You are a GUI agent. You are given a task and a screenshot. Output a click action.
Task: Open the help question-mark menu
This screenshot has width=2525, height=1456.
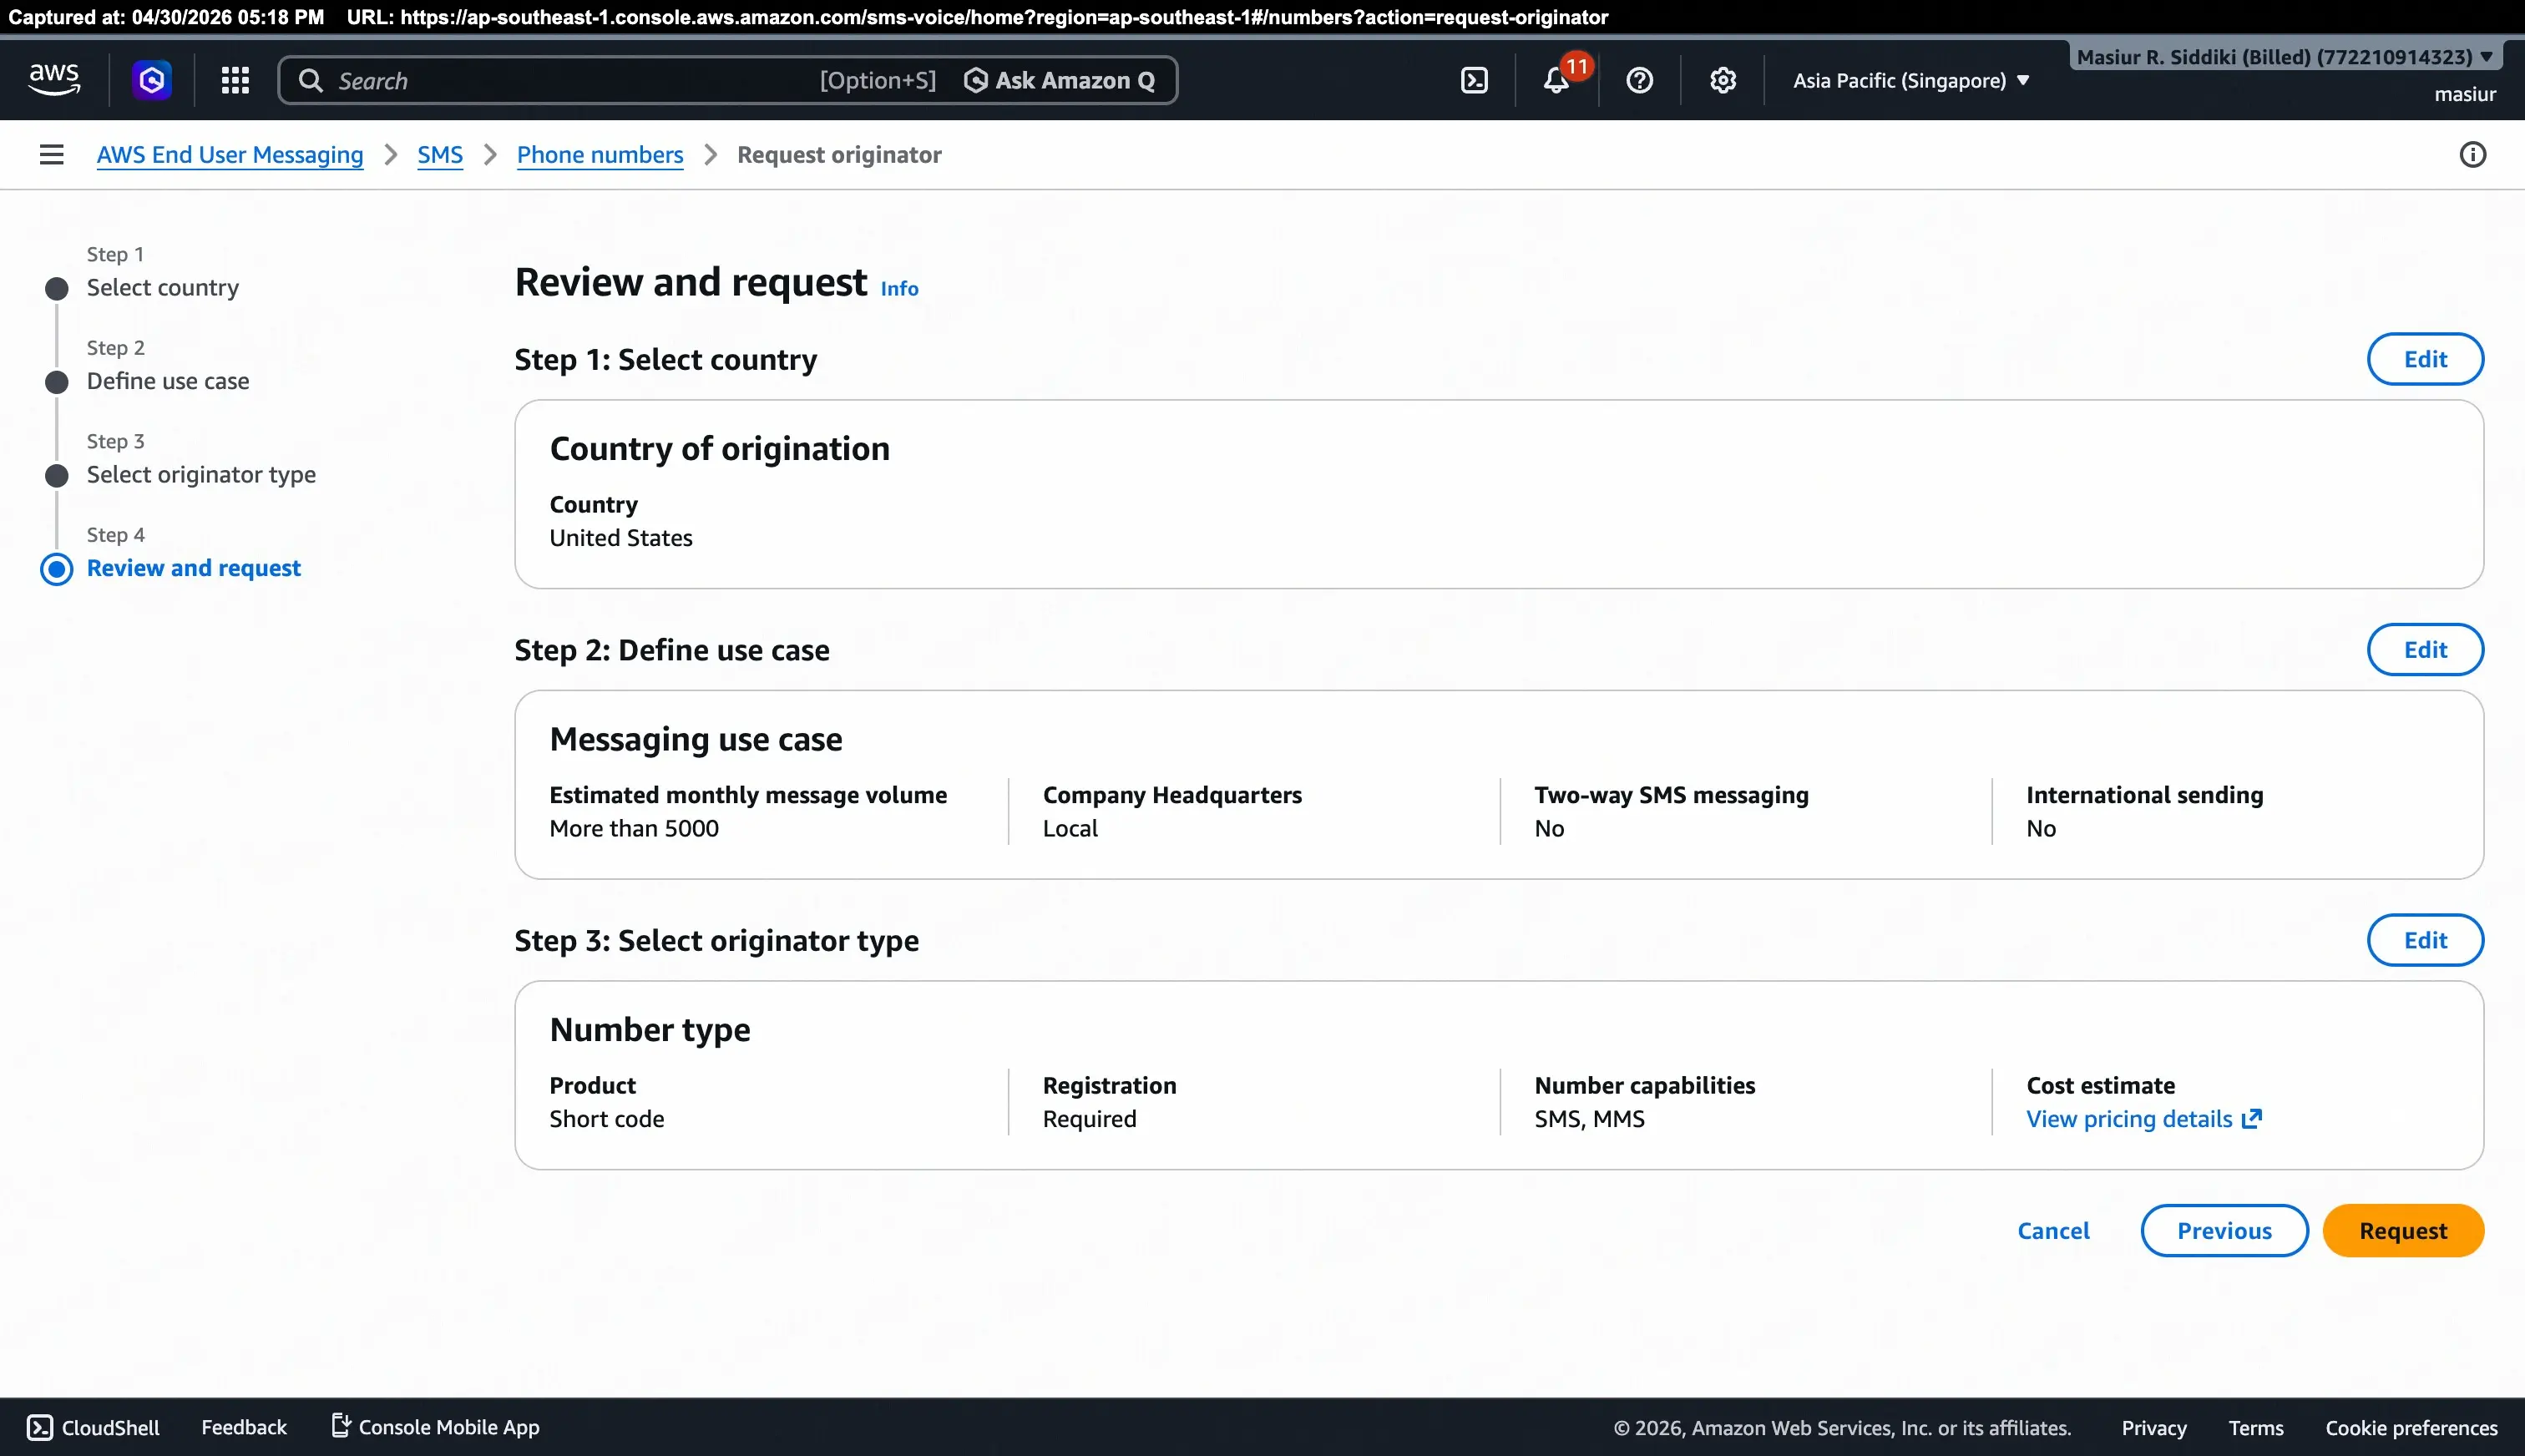point(1640,80)
